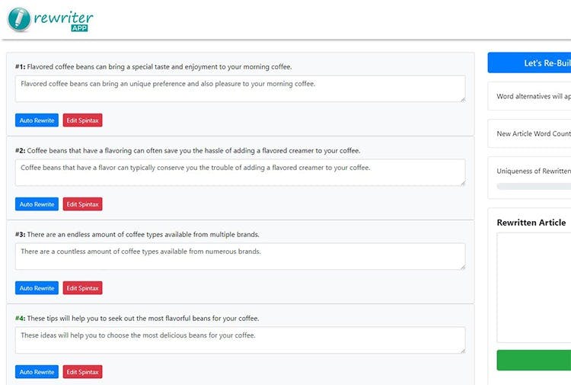
Task: Click the green button below Rewritten Article
Action: coord(534,361)
